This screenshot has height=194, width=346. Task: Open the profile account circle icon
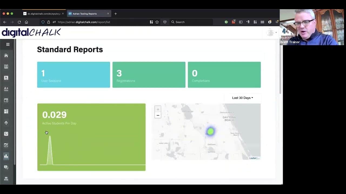pyautogui.click(x=270, y=22)
